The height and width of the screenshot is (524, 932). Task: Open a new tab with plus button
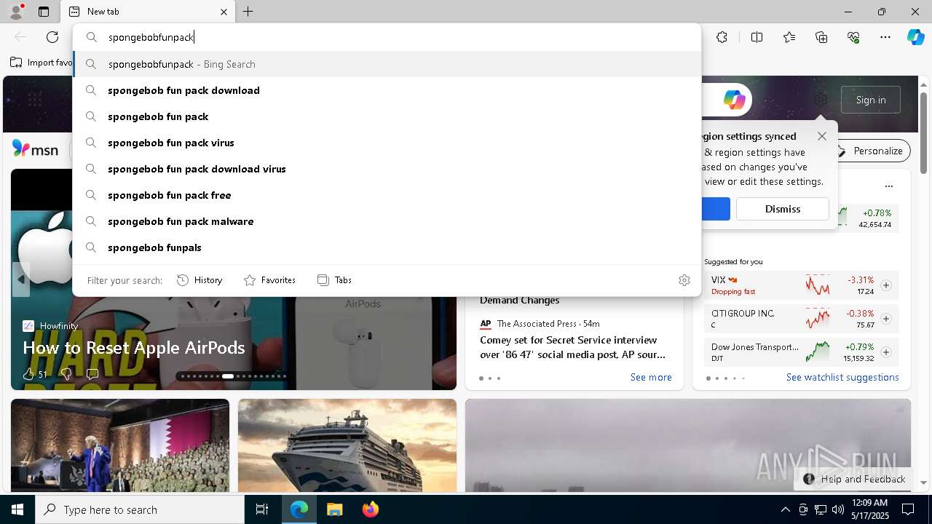point(248,12)
